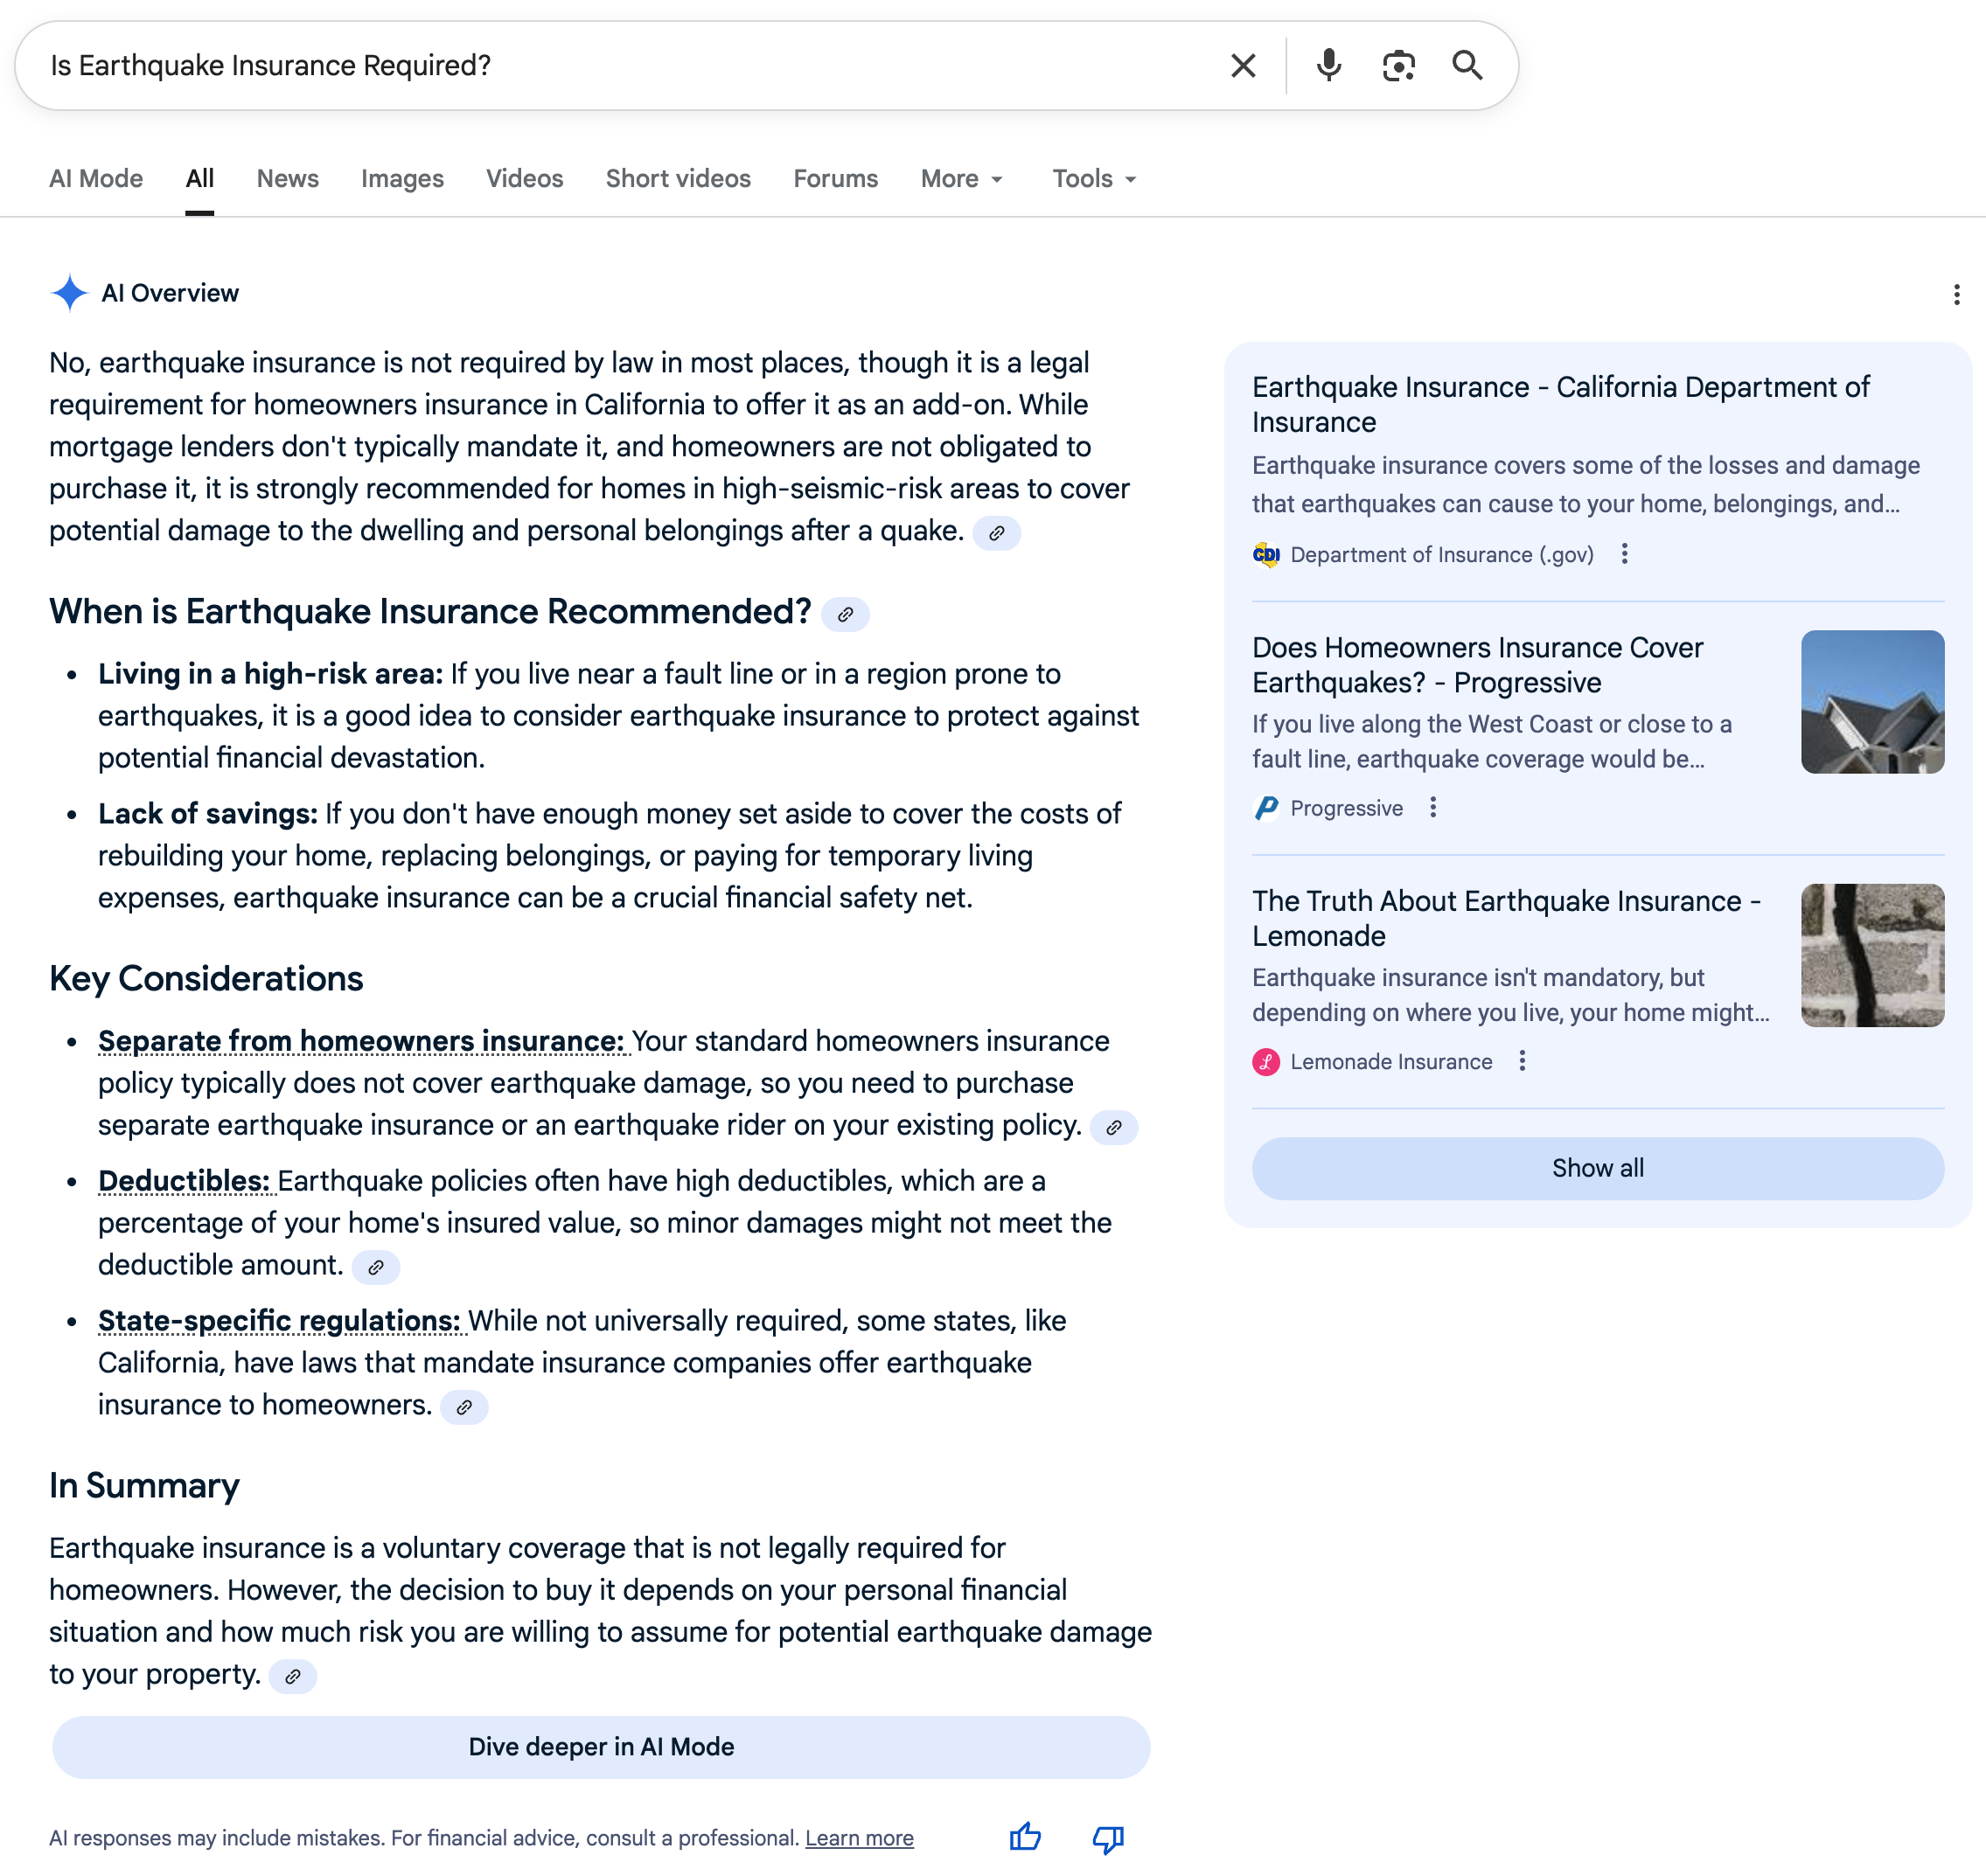Click the Dive deeper in AI Mode button
Screen dimensions: 1986x1876
click(600, 1747)
